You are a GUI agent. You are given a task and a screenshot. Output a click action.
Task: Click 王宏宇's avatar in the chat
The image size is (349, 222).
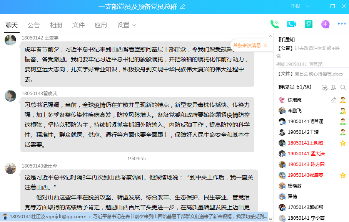tap(10, 40)
